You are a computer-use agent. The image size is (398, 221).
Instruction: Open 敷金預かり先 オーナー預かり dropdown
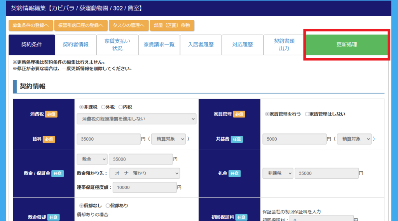pos(145,173)
